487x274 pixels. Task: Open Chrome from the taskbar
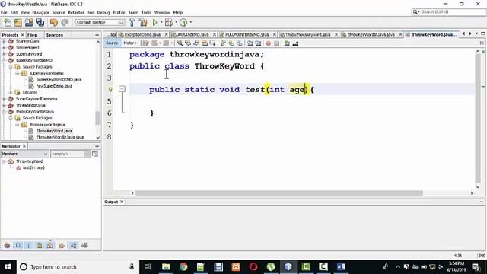[183, 266]
